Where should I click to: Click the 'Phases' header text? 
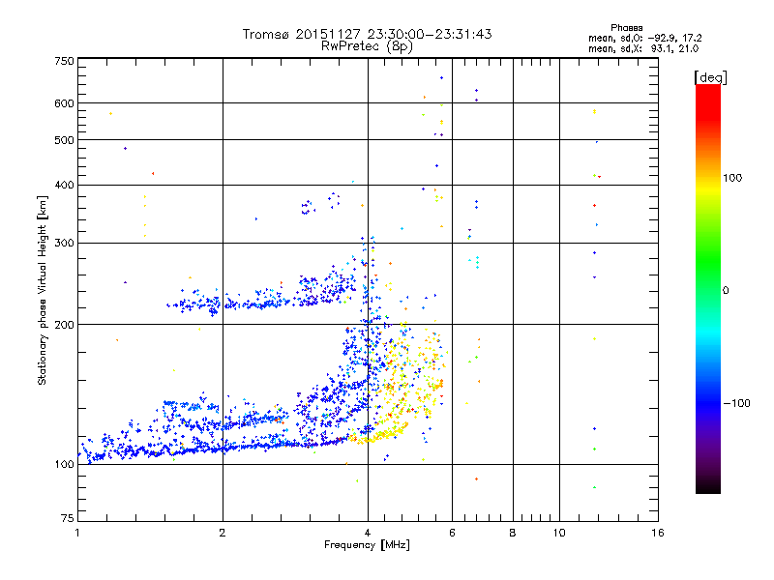tap(626, 28)
